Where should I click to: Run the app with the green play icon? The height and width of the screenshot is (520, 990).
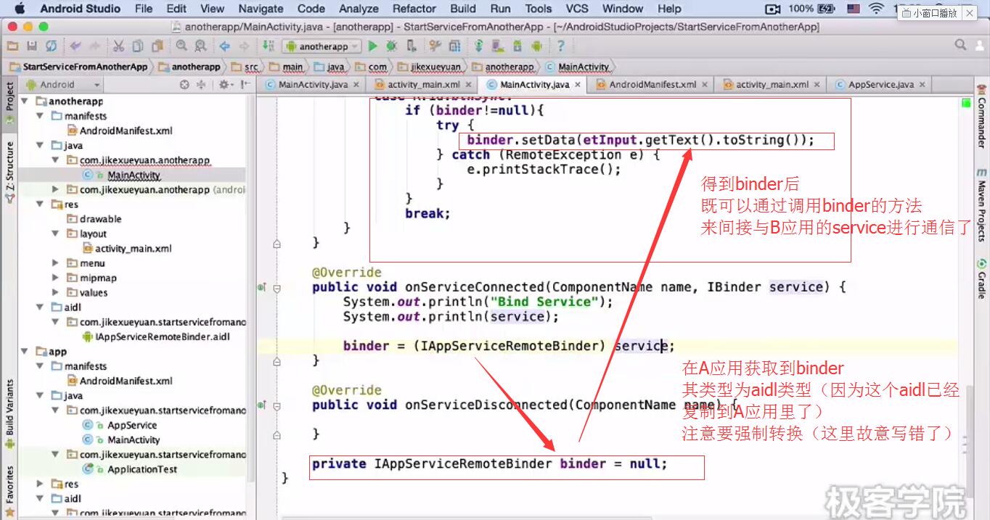click(373, 46)
